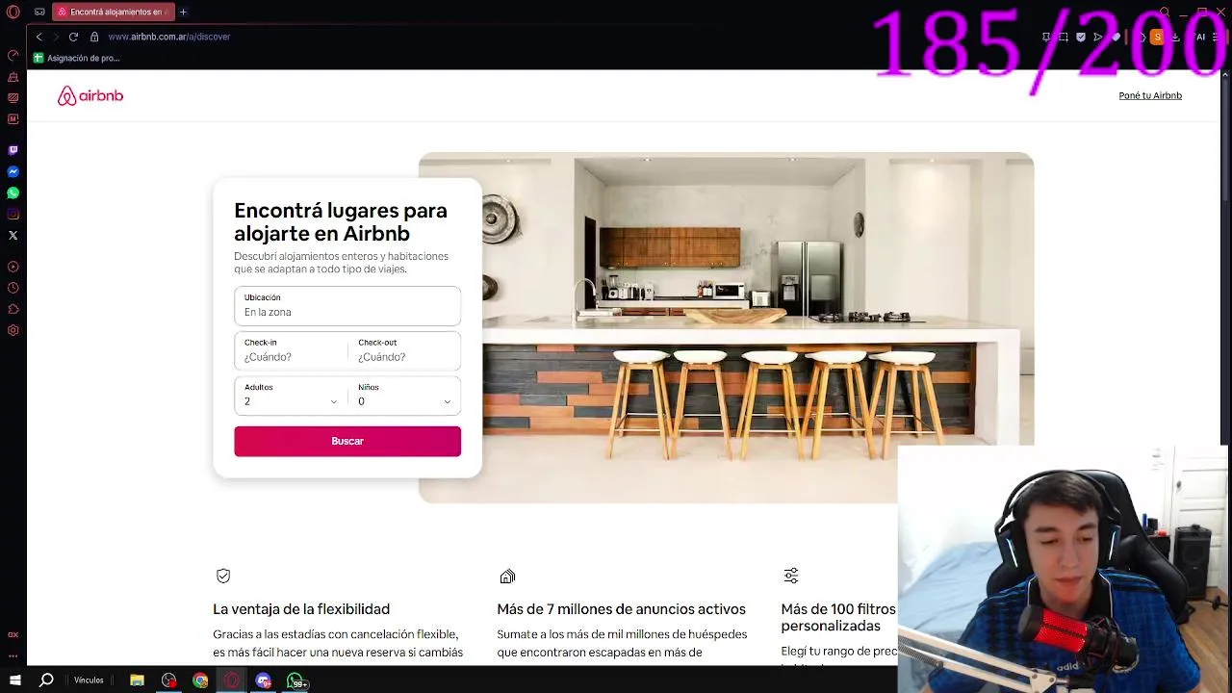
Task: Choose the Check-in date field
Action: pyautogui.click(x=291, y=350)
